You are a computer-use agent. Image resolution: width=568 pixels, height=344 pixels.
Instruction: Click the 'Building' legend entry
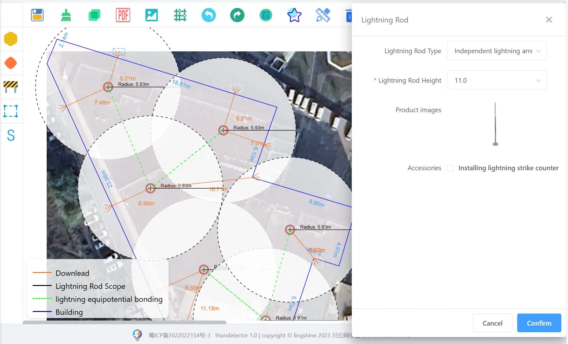tap(69, 312)
